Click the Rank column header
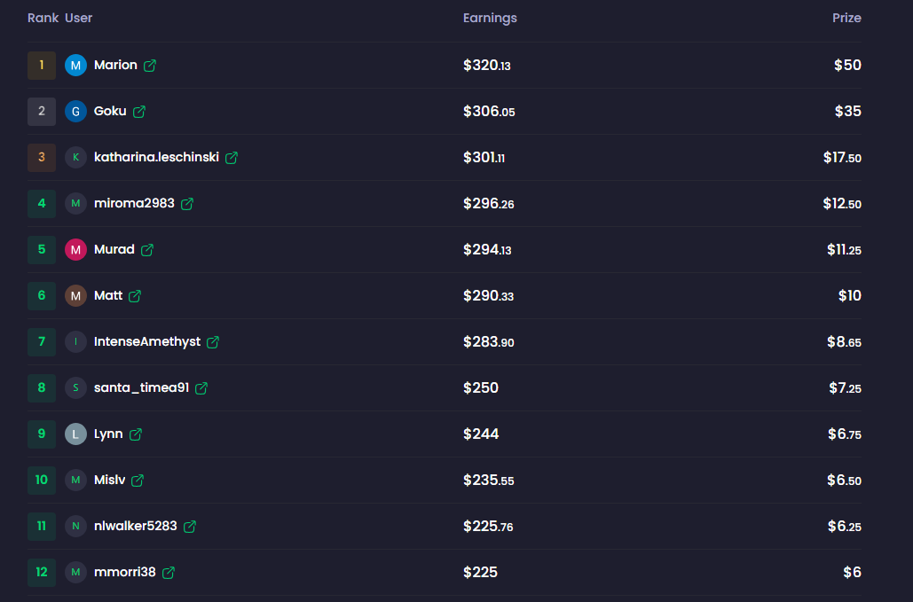This screenshot has width=913, height=602. [x=43, y=18]
